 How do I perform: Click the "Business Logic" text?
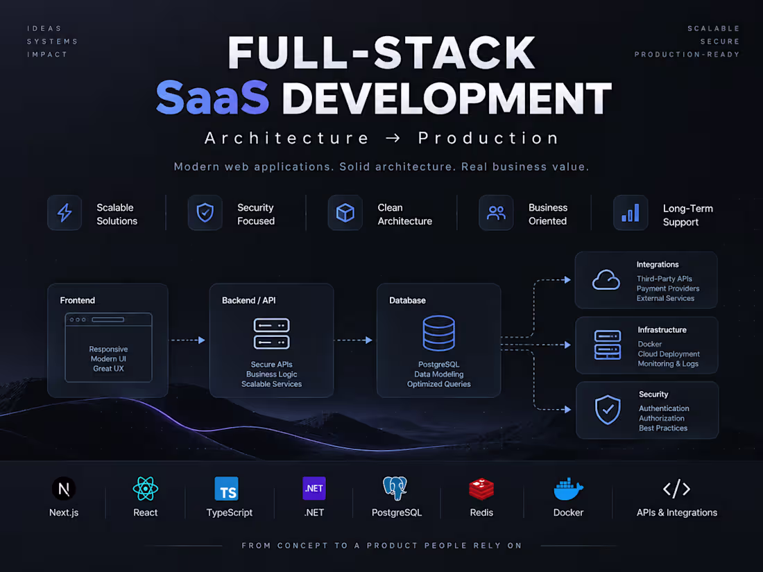[271, 374]
